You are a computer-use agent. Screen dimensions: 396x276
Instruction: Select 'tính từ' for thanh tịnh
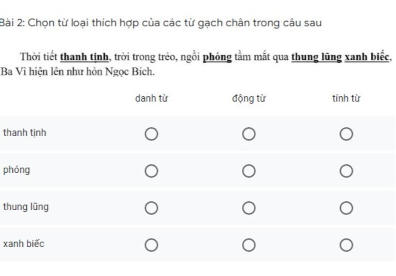(x=346, y=134)
